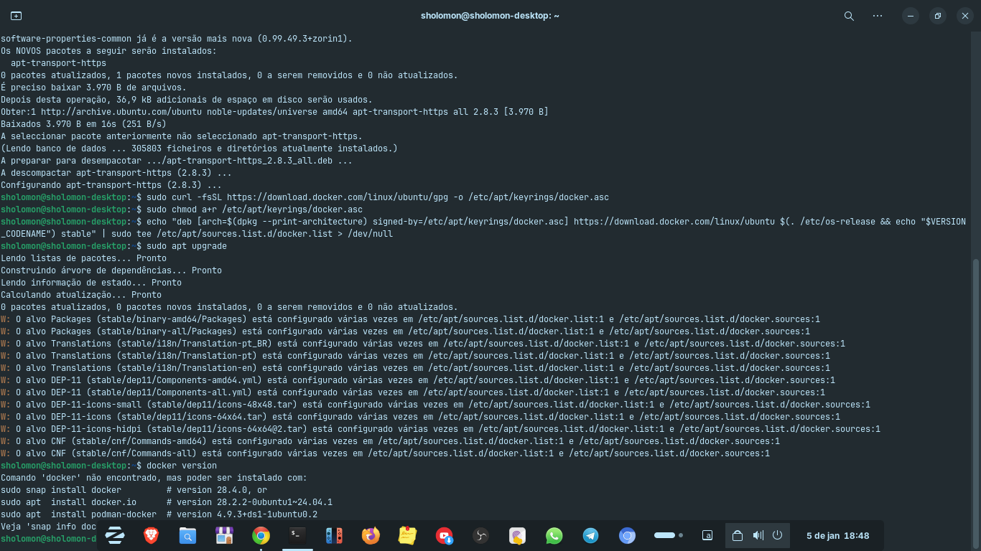Image resolution: width=981 pixels, height=551 pixels.
Task: Open Telegram from the taskbar
Action: 590,535
